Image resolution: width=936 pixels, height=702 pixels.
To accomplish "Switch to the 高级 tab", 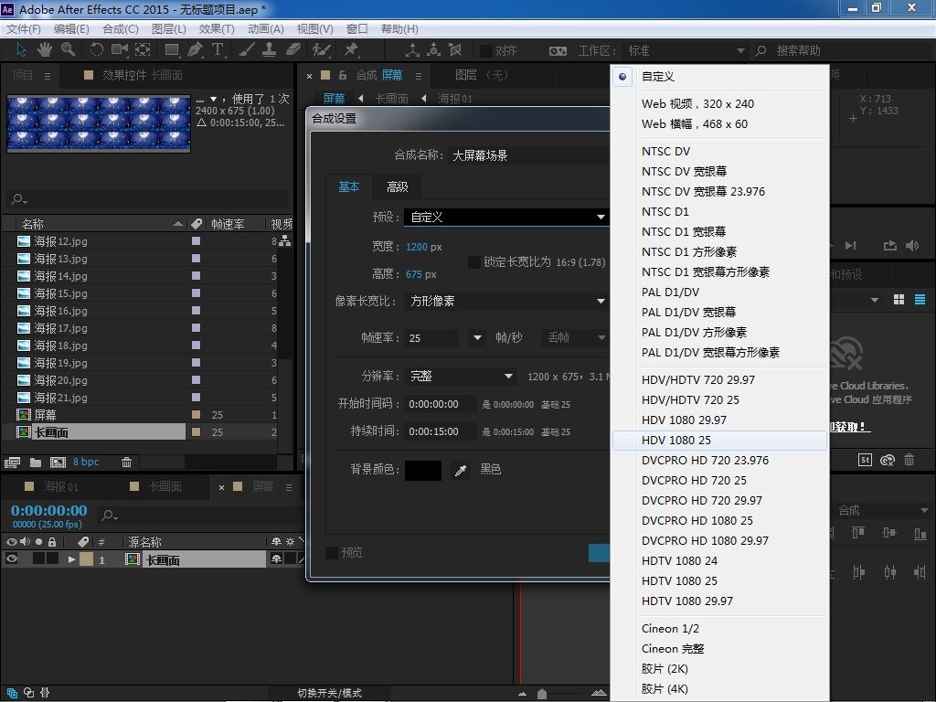I will click(398, 186).
